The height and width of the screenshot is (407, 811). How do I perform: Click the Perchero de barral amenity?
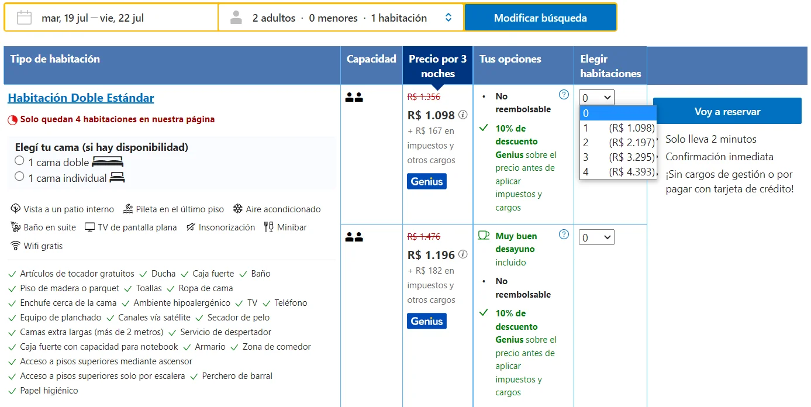click(x=237, y=376)
